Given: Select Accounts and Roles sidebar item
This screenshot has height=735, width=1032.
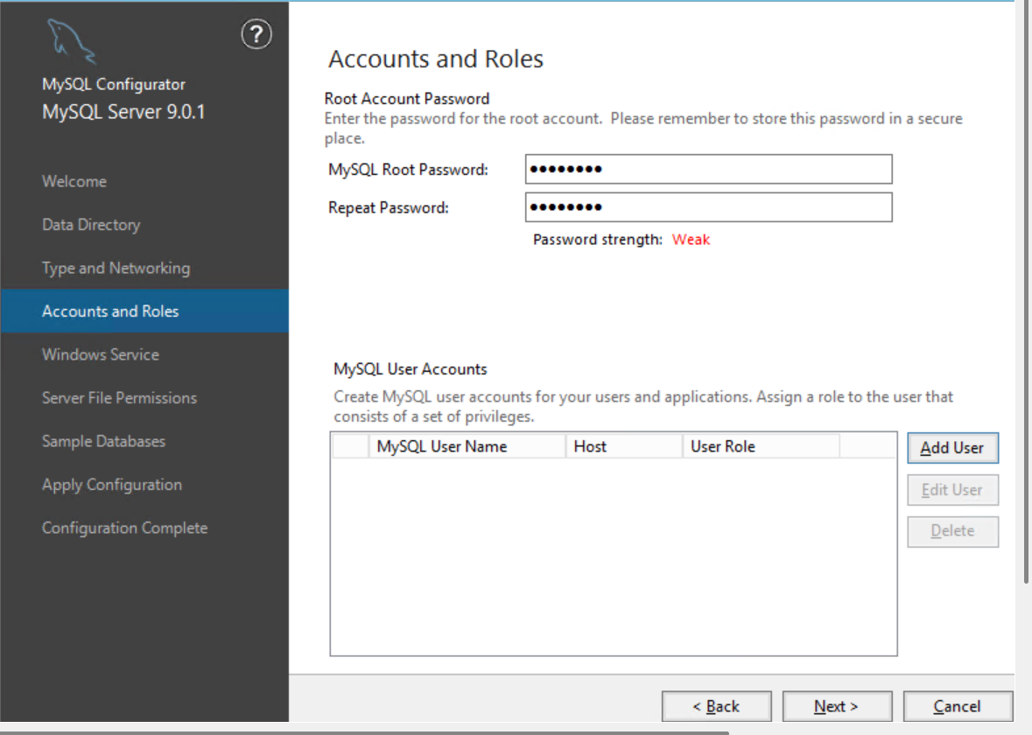Looking at the screenshot, I should tap(144, 311).
